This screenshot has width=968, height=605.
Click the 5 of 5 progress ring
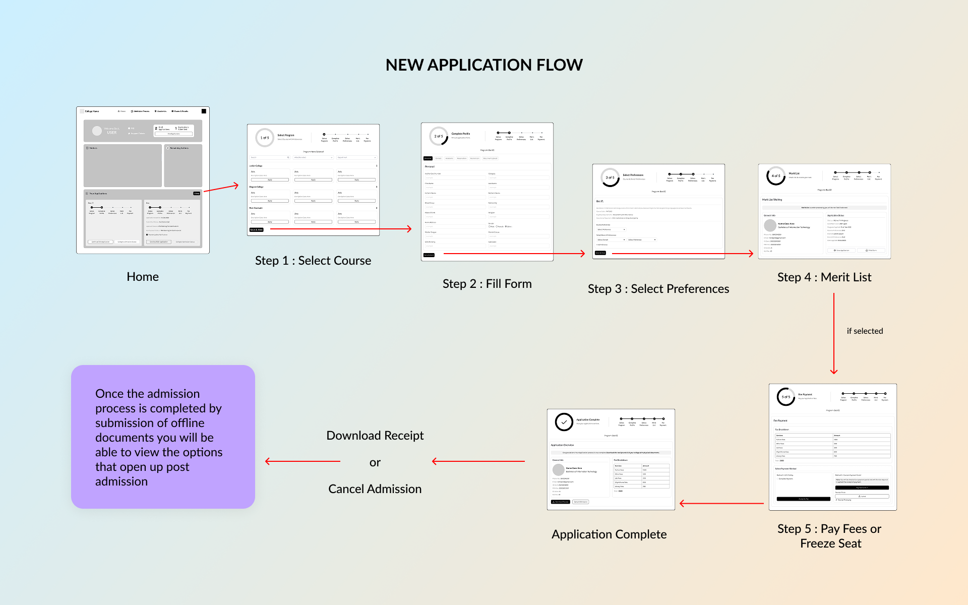click(786, 397)
